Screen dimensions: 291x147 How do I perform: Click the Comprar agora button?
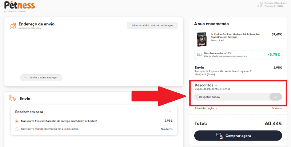238,136
